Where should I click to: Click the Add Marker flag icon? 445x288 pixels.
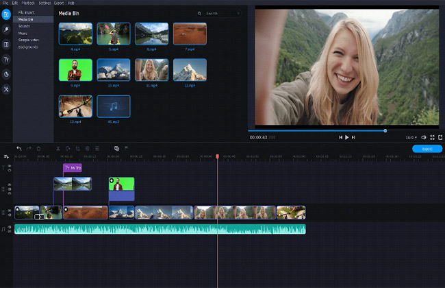pos(126,148)
